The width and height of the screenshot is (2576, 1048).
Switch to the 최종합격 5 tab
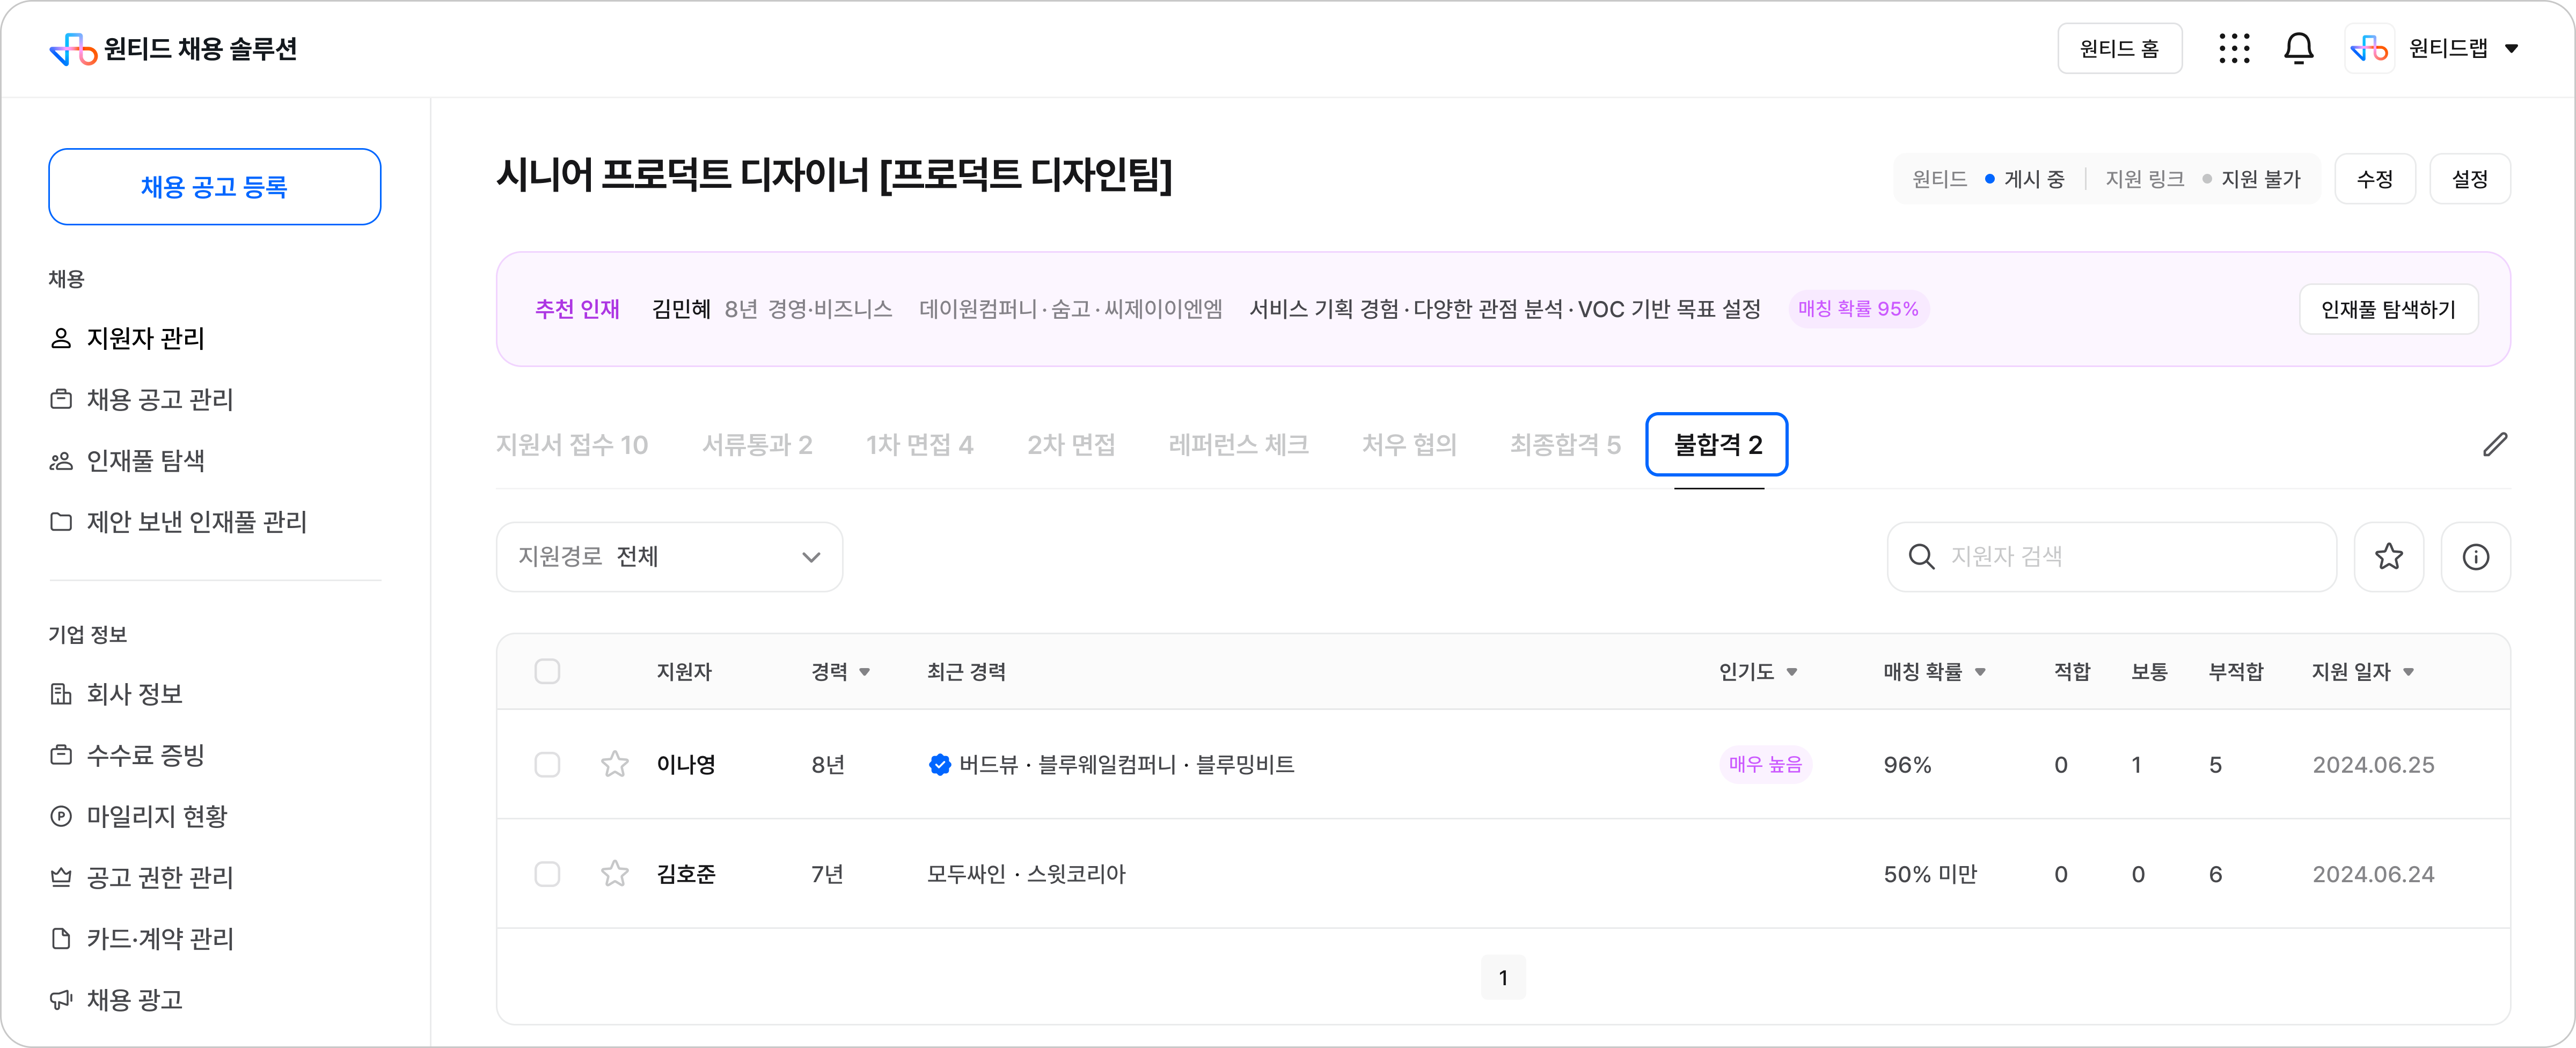[x=1565, y=445]
